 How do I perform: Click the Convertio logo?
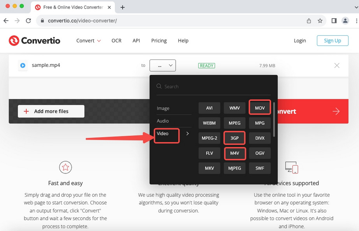tap(34, 40)
